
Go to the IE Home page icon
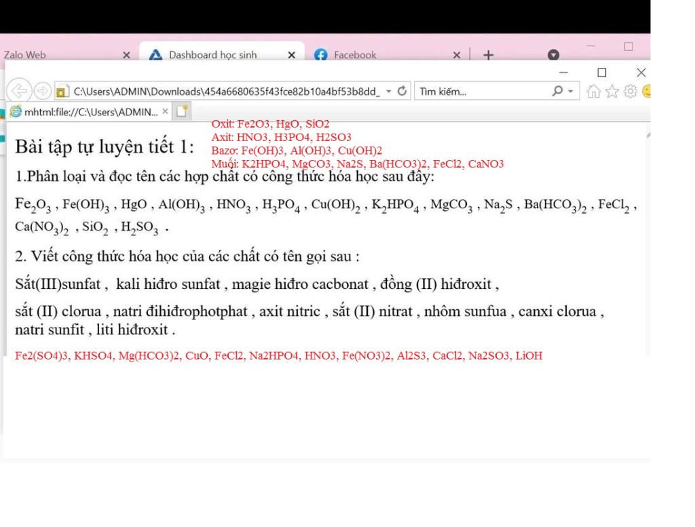(593, 92)
